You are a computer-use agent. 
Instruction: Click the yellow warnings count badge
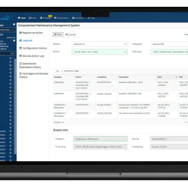(50, 16)
